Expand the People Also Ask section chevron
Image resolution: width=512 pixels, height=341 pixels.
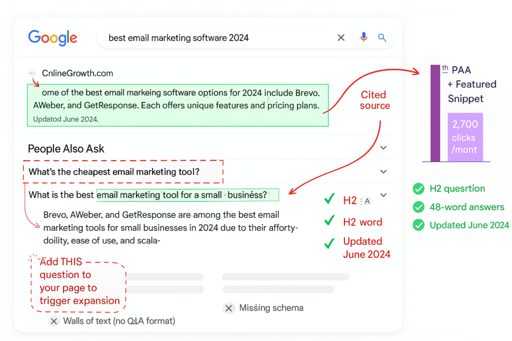point(383,148)
